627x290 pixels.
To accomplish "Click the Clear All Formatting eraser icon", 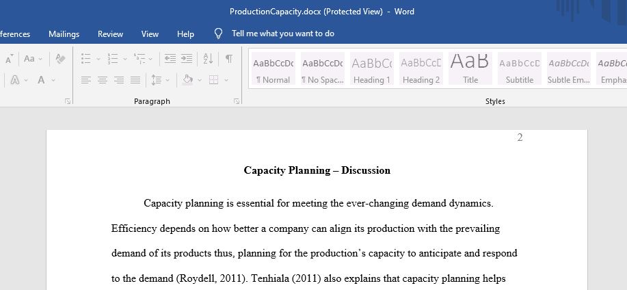I will [60, 59].
